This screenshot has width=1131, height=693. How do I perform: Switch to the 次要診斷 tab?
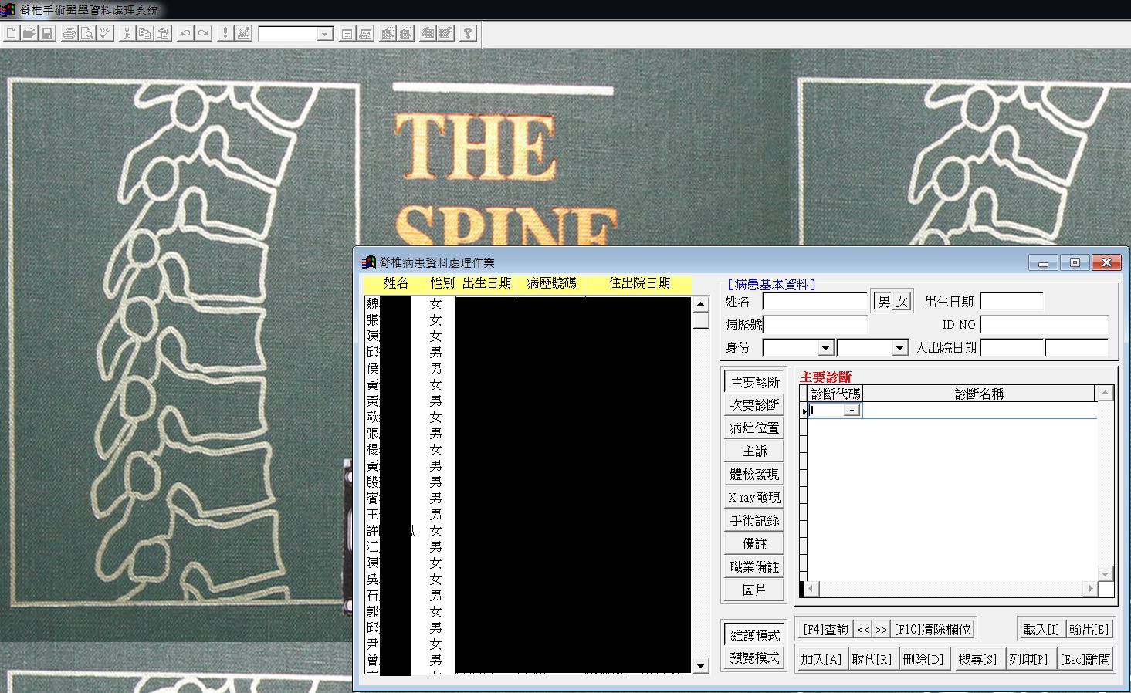[754, 405]
